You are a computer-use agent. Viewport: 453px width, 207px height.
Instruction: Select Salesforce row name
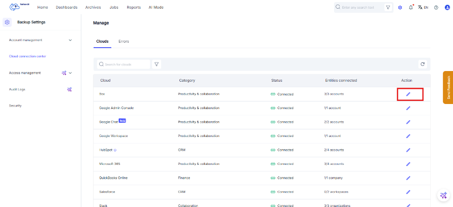[107, 192]
